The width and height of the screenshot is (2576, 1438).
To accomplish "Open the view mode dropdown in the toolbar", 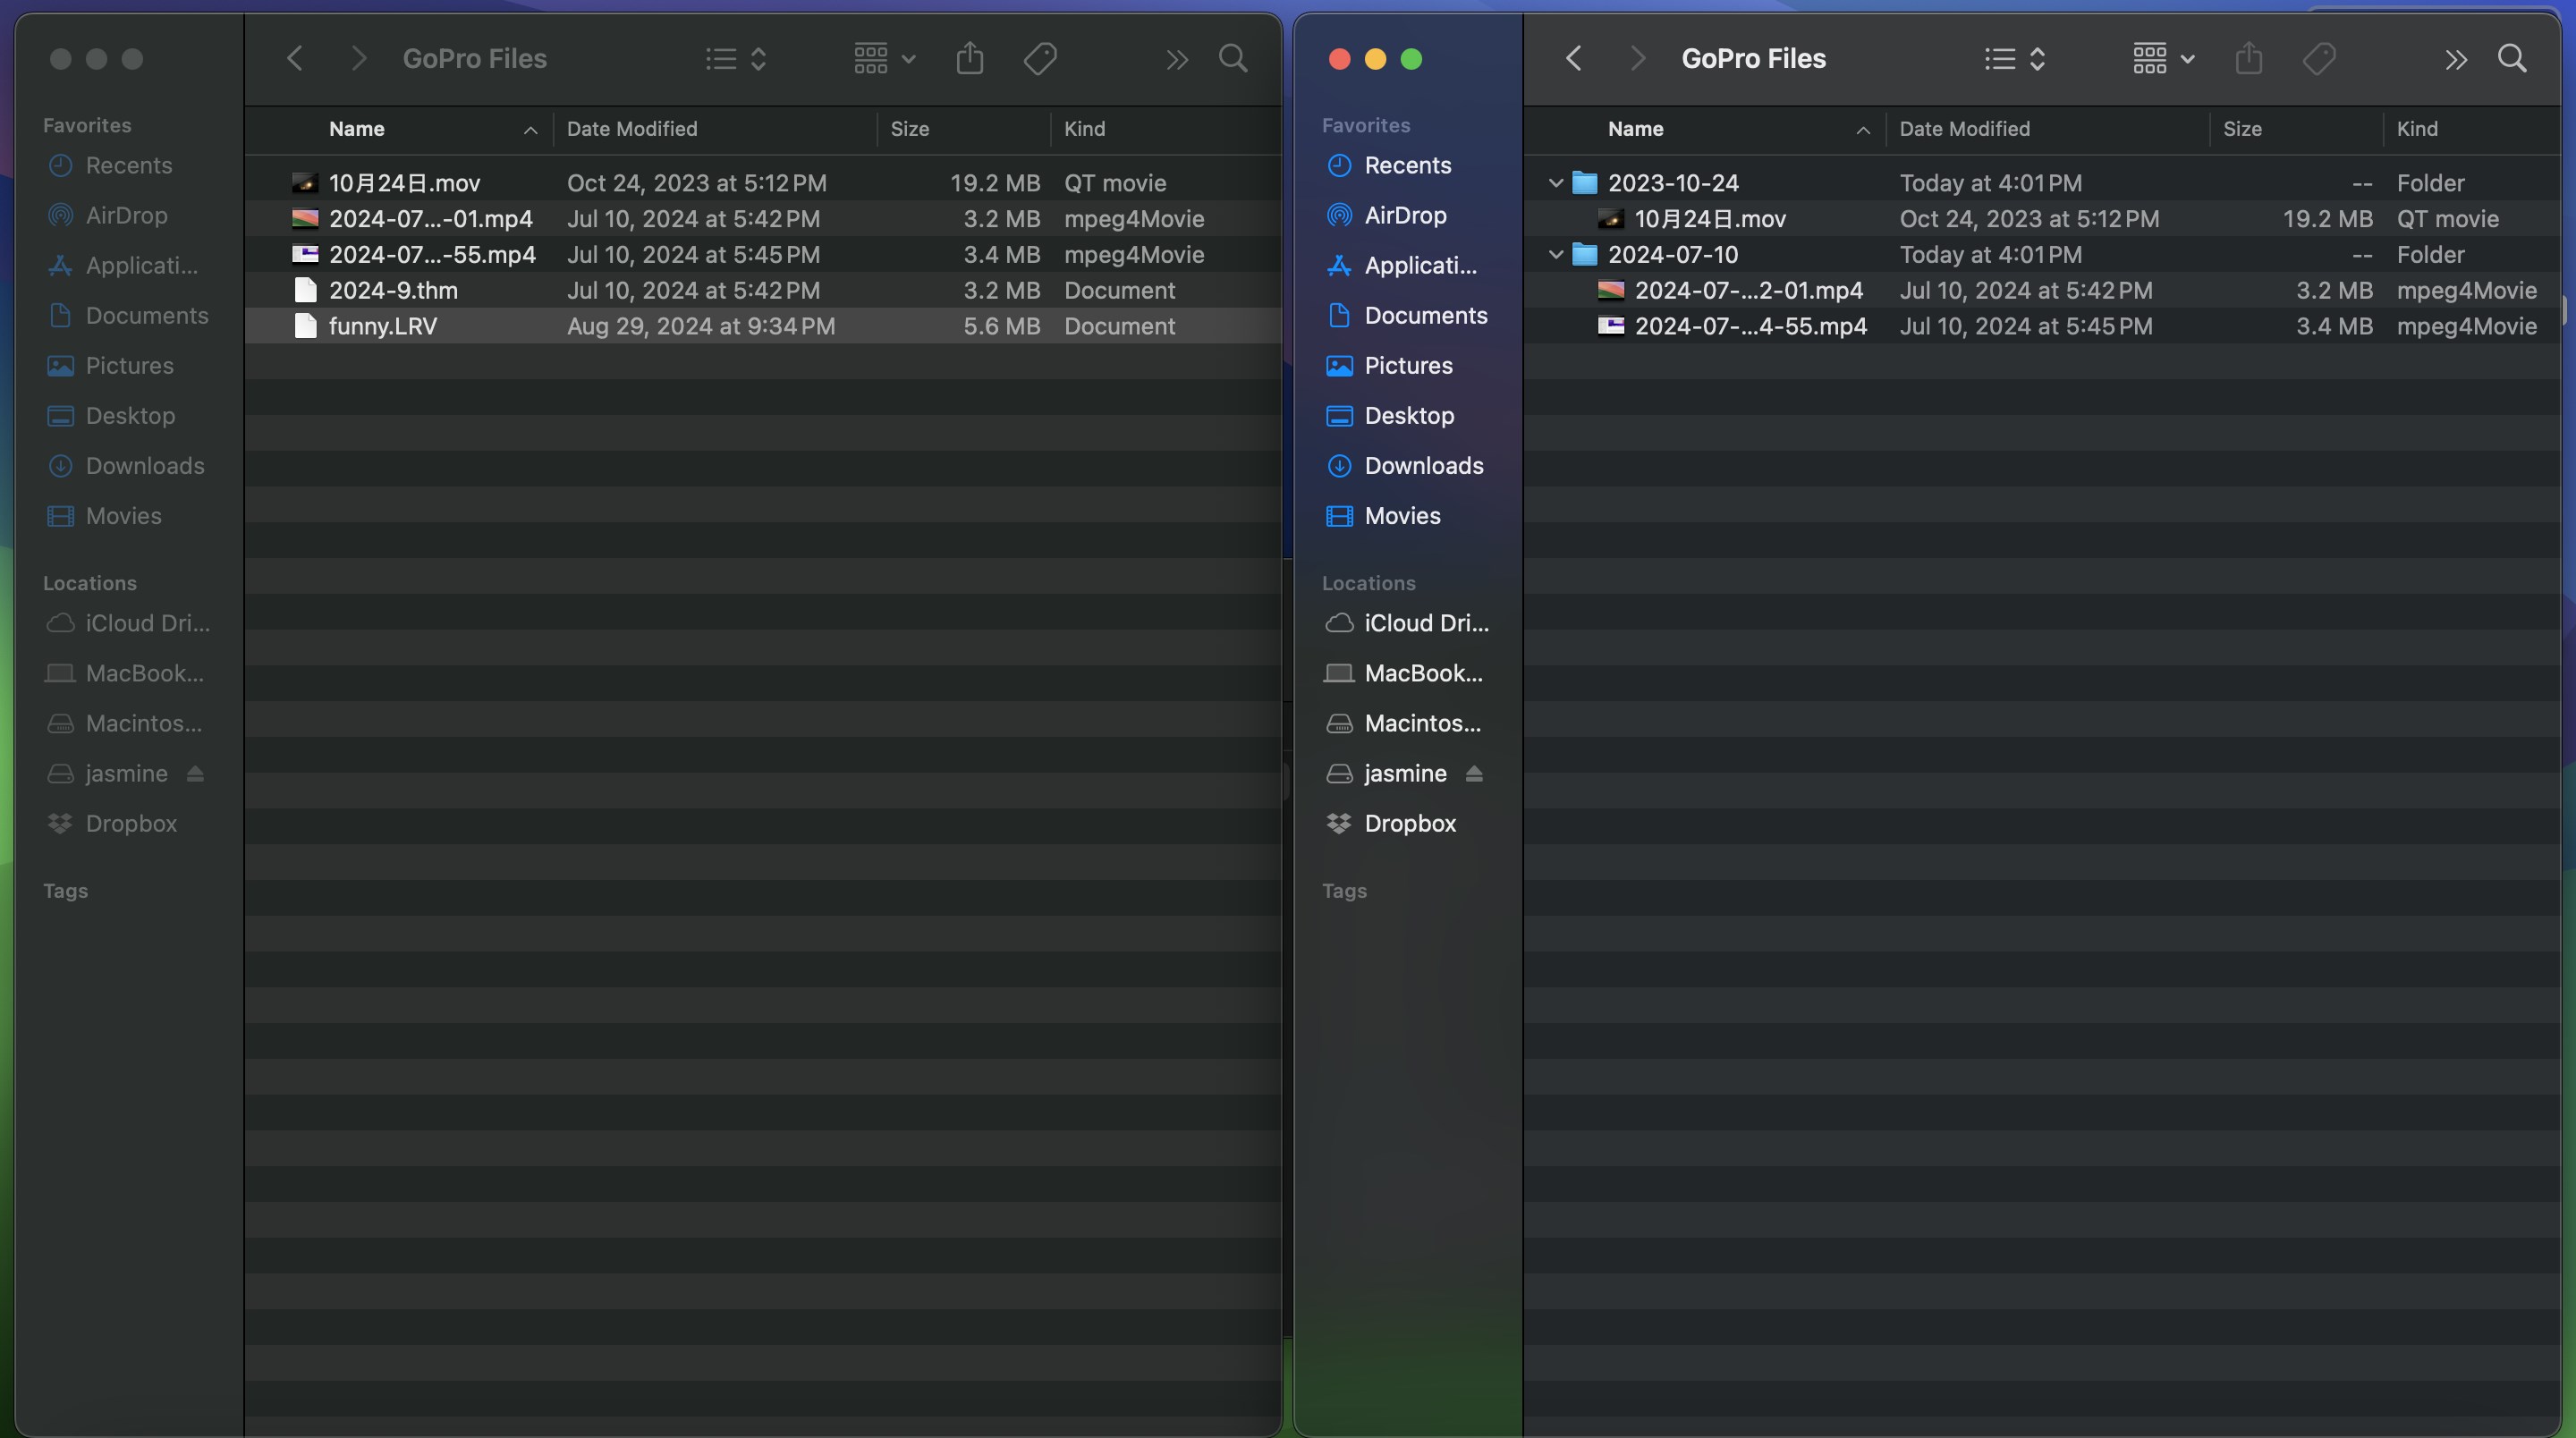I will (x=879, y=58).
